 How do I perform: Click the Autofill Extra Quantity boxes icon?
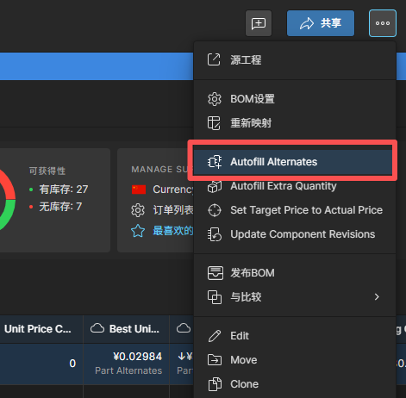pyautogui.click(x=215, y=187)
